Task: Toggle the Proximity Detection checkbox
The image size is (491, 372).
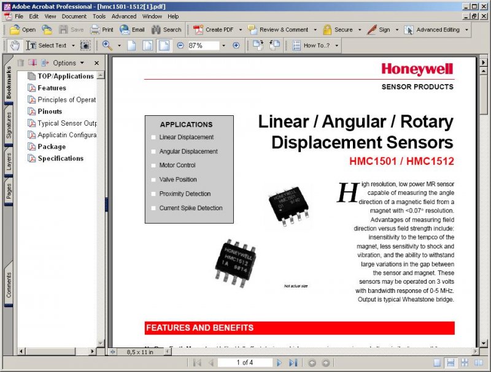Action: pos(153,194)
